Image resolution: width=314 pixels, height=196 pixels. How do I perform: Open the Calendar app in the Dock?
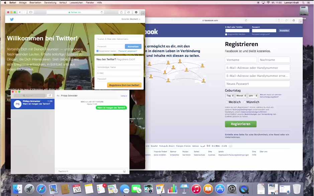click(x=77, y=189)
